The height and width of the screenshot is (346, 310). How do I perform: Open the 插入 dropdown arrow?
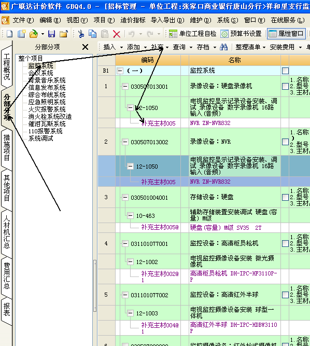[121, 47]
